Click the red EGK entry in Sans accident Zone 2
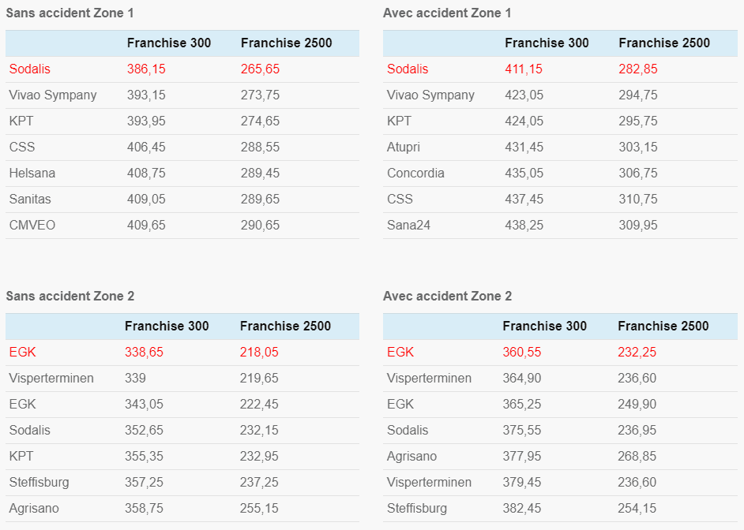Image resolution: width=744 pixels, height=530 pixels. (x=23, y=353)
